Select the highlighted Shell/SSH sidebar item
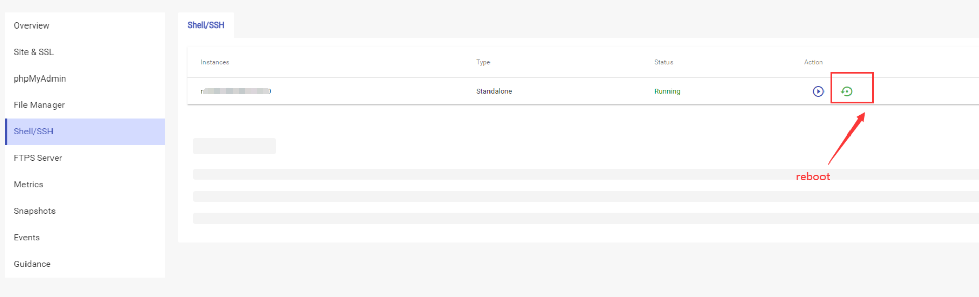Image resolution: width=979 pixels, height=297 pixels. click(85, 131)
